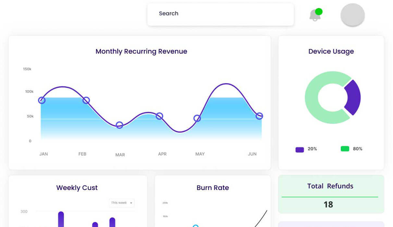
Task: Click the blue data point in Burn Rate chart
Action: pyautogui.click(x=195, y=226)
